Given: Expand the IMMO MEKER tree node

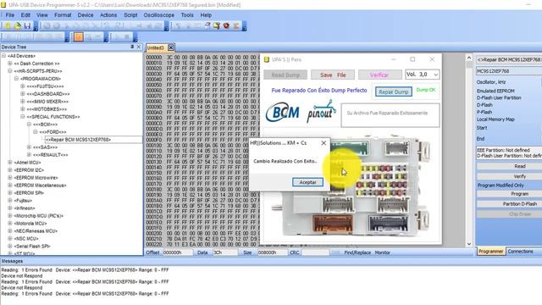Looking at the screenshot, I should coord(23,102).
